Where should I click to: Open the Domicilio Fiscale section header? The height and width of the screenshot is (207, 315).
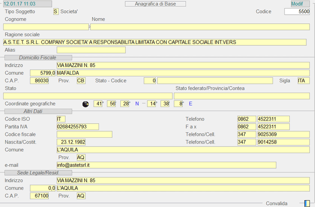click(37, 57)
